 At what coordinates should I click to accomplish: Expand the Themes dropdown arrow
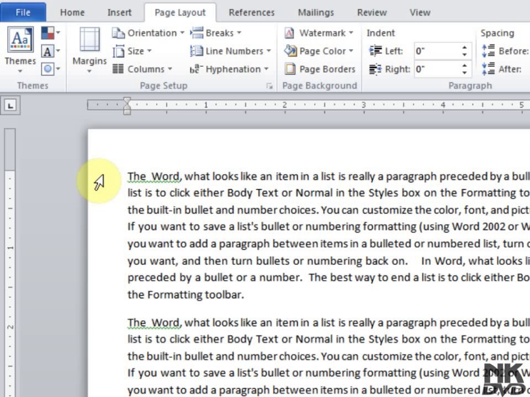point(20,71)
